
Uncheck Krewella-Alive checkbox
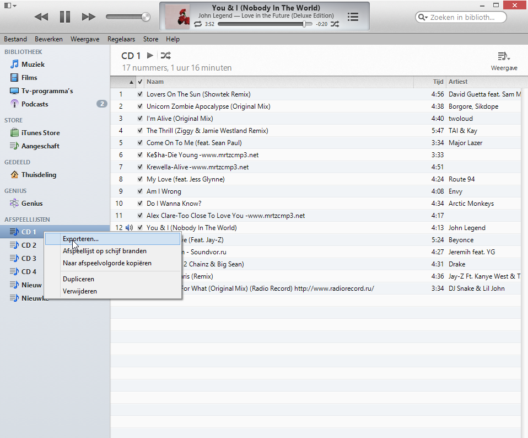coord(140,167)
